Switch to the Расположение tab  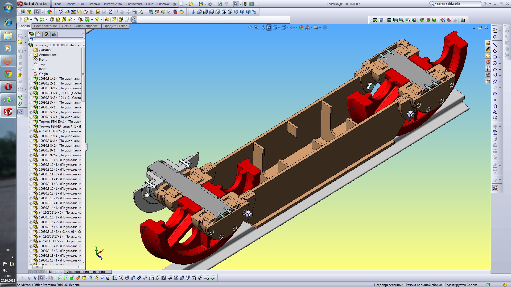(x=46, y=26)
